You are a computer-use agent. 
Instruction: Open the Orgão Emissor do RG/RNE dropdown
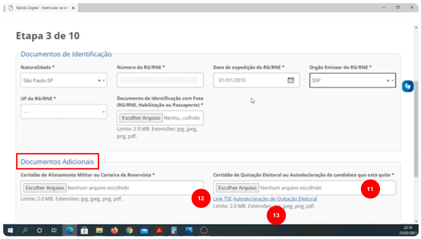tap(392, 80)
